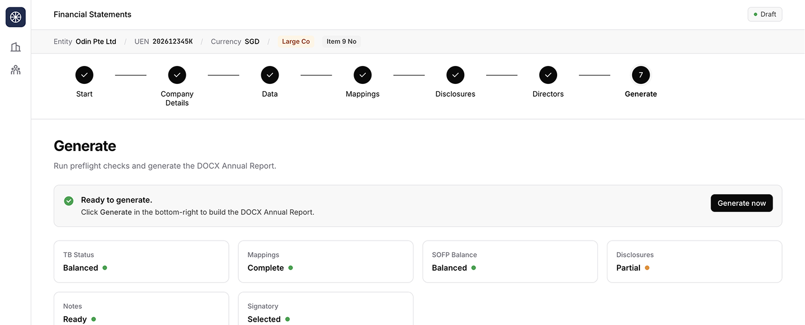This screenshot has width=805, height=325.
Task: Return to the Directors step circle
Action: [548, 75]
